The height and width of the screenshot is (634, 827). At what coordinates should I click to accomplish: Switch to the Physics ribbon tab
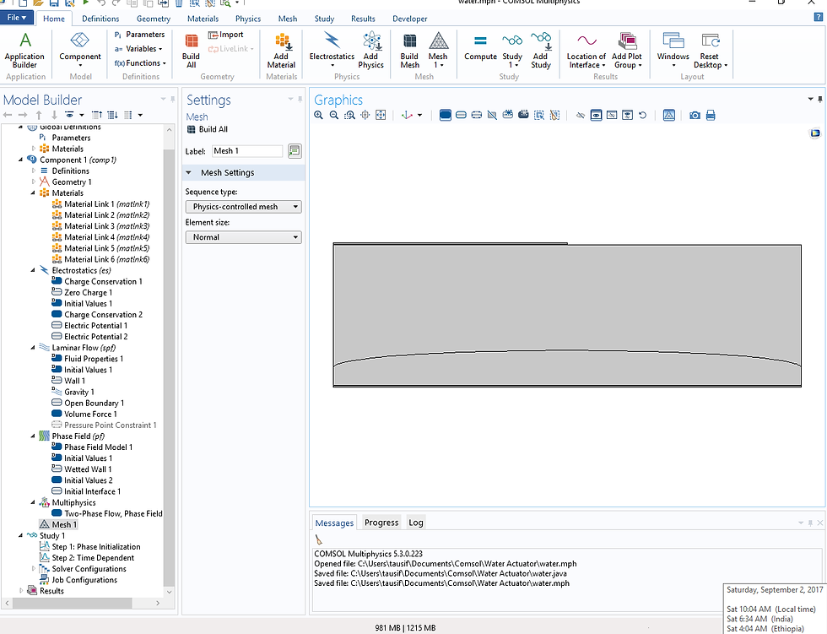pyautogui.click(x=248, y=19)
